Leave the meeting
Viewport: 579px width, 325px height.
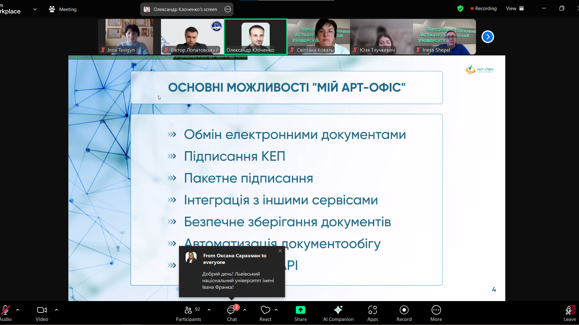570,314
